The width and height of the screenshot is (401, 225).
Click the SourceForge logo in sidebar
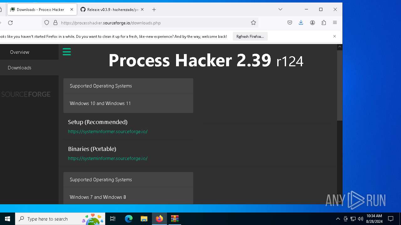point(26,94)
